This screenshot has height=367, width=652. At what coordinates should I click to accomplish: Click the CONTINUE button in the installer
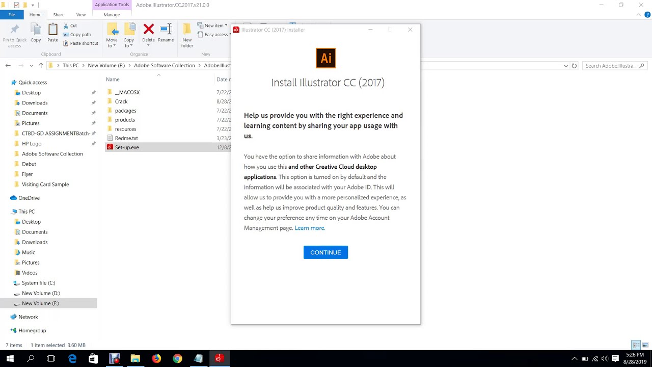click(x=325, y=252)
